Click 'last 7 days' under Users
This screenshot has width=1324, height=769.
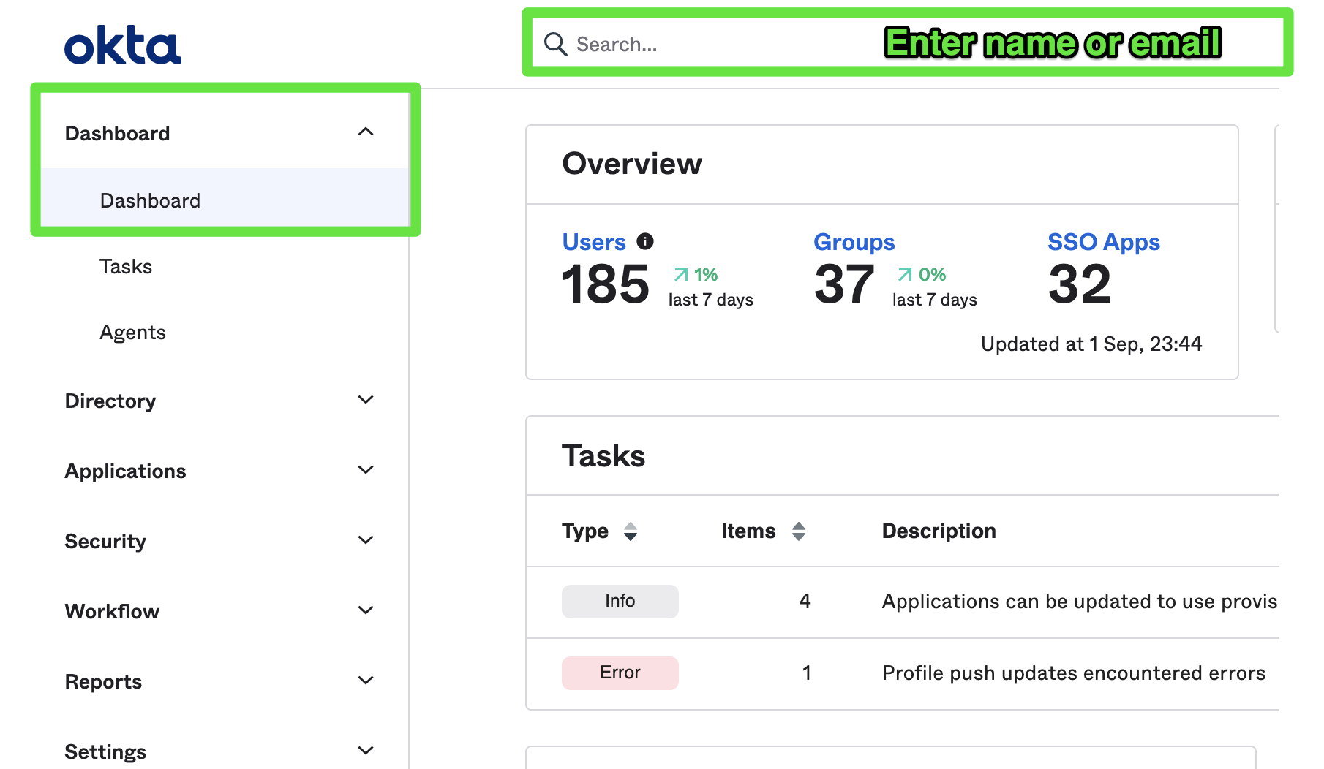[711, 300]
